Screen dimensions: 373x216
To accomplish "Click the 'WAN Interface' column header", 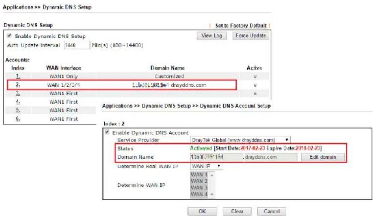I will coord(64,68).
